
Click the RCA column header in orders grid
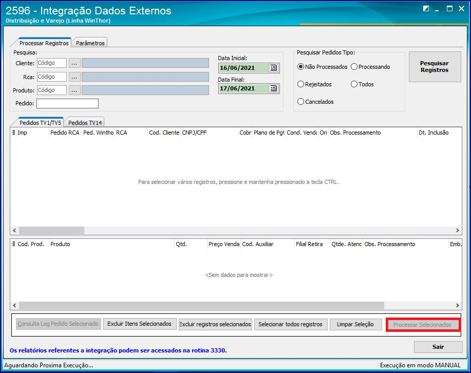131,133
